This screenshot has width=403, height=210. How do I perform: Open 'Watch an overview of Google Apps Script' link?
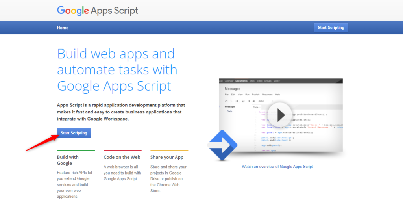(277, 167)
